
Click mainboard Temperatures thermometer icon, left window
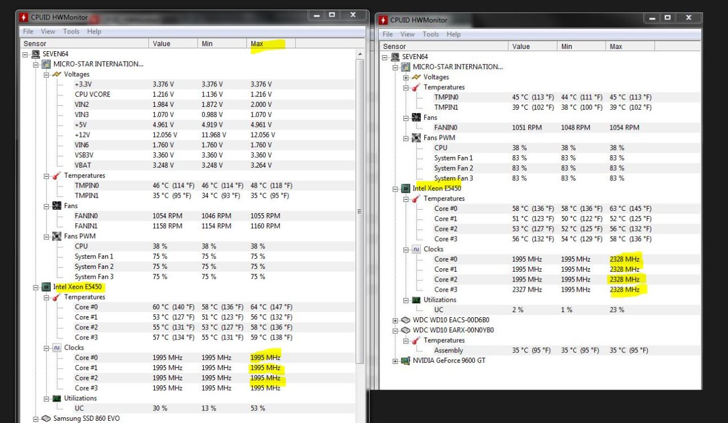point(57,176)
